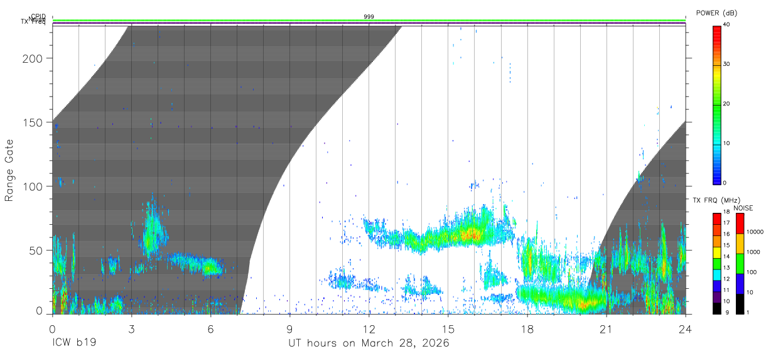The height and width of the screenshot is (356, 771).
Task: Select the 'NOISE' legend title
Action: 743,208
